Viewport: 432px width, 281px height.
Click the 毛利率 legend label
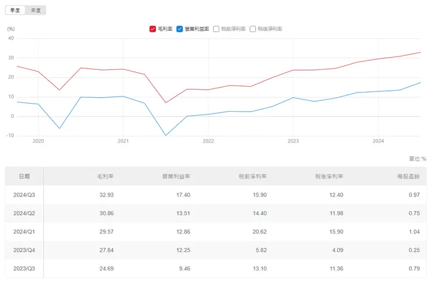tap(165, 29)
